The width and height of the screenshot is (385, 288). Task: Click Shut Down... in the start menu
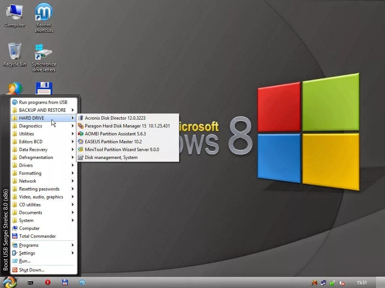pos(44,270)
